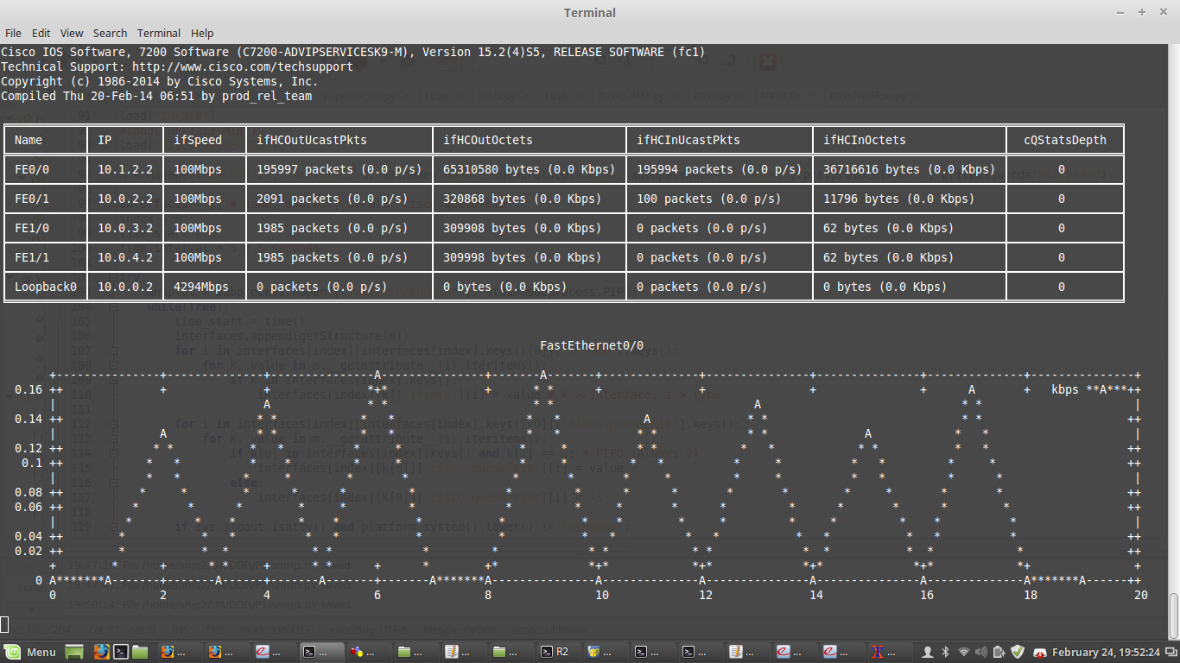Click the 'FE1/1' interface name cell
The width and height of the screenshot is (1180, 663).
point(32,257)
